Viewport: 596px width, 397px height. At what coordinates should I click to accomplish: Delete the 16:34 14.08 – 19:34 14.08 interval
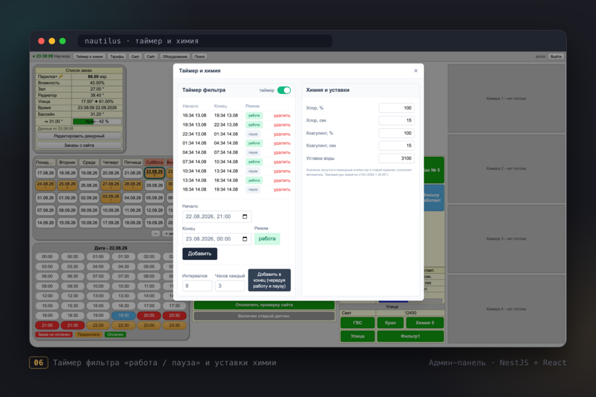[x=282, y=190]
